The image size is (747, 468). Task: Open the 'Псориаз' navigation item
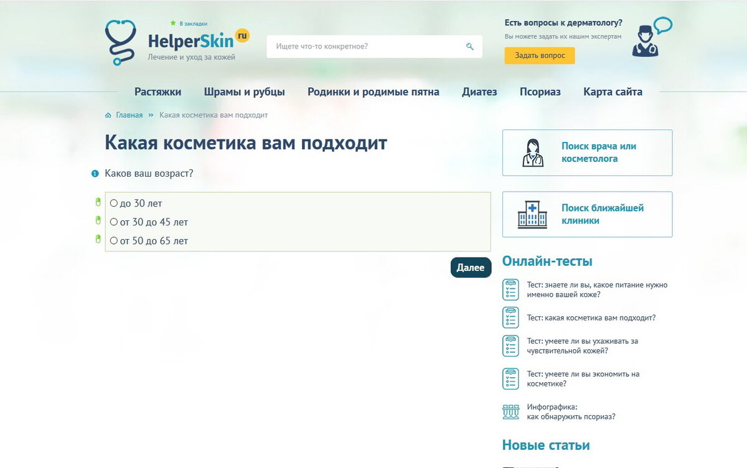pyautogui.click(x=540, y=92)
